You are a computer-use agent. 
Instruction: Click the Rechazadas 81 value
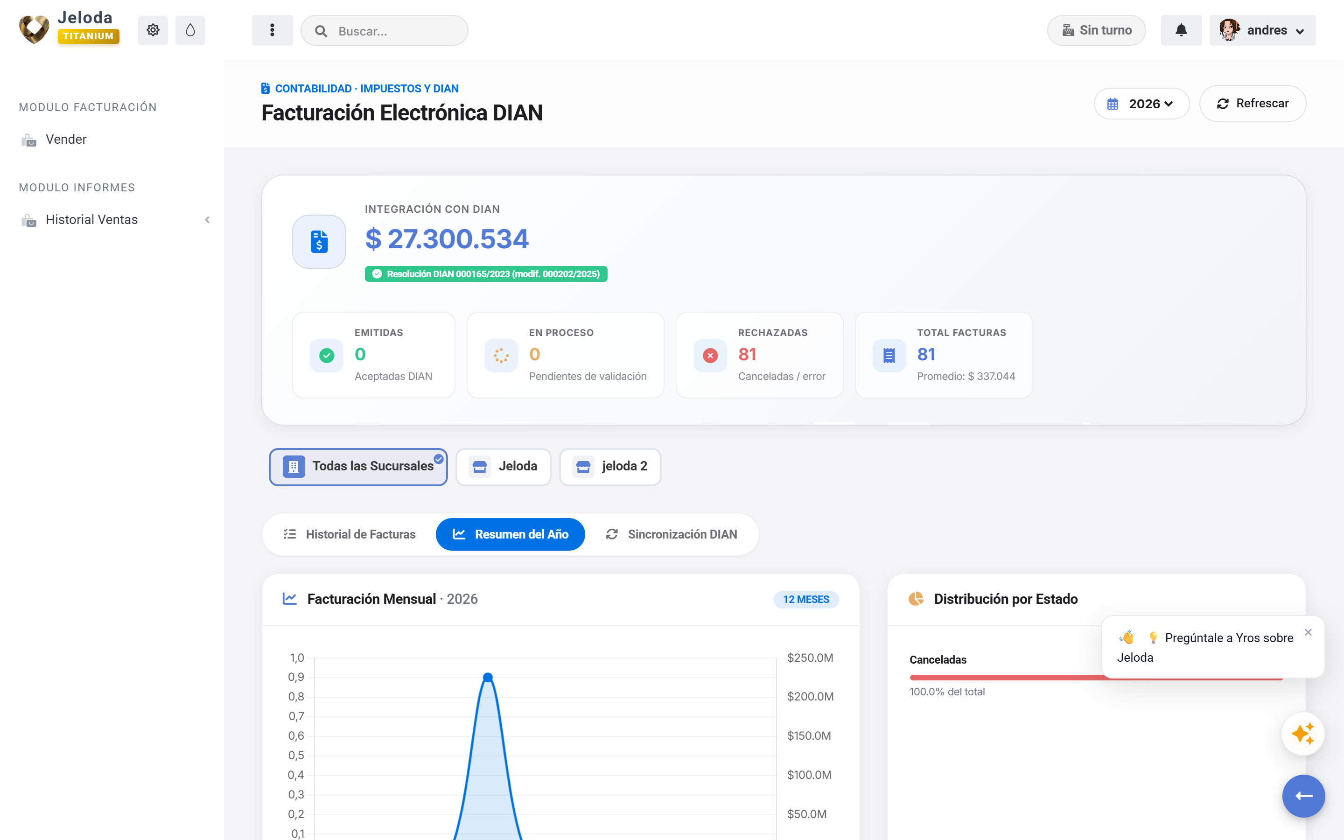[747, 355]
